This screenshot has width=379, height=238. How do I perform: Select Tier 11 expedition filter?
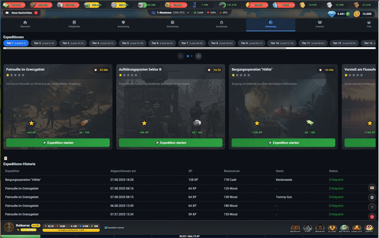point(313,43)
